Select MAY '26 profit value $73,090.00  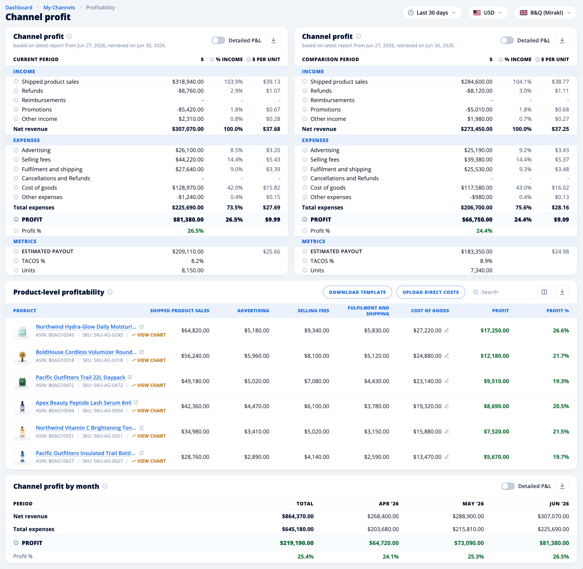[469, 543]
